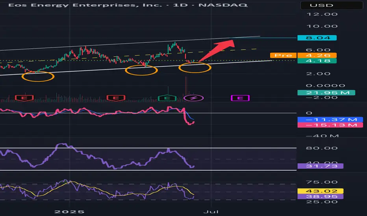Click the 10.00 price axis label
This screenshot has width=367, height=216.
pos(322,26)
